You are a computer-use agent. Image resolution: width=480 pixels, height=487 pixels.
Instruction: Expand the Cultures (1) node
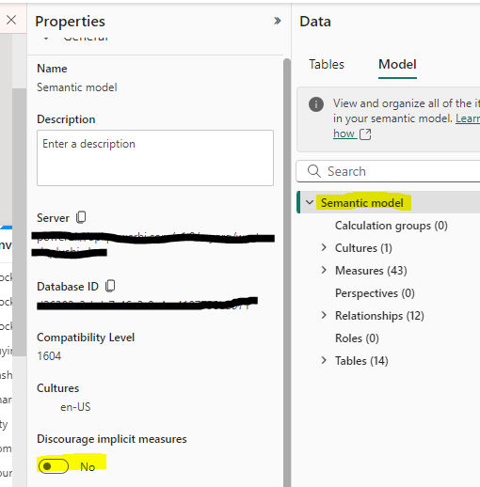pos(324,247)
